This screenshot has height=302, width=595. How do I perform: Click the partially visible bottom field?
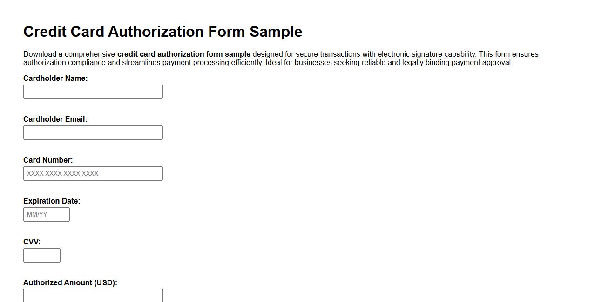pyautogui.click(x=93, y=297)
